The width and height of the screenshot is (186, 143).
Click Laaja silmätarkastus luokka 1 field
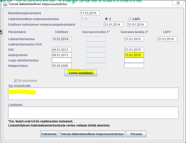pyautogui.click(x=96, y=60)
